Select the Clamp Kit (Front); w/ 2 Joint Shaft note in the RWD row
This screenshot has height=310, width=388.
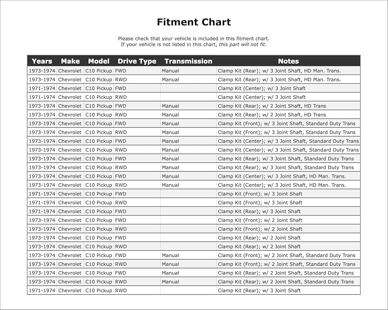click(x=260, y=229)
